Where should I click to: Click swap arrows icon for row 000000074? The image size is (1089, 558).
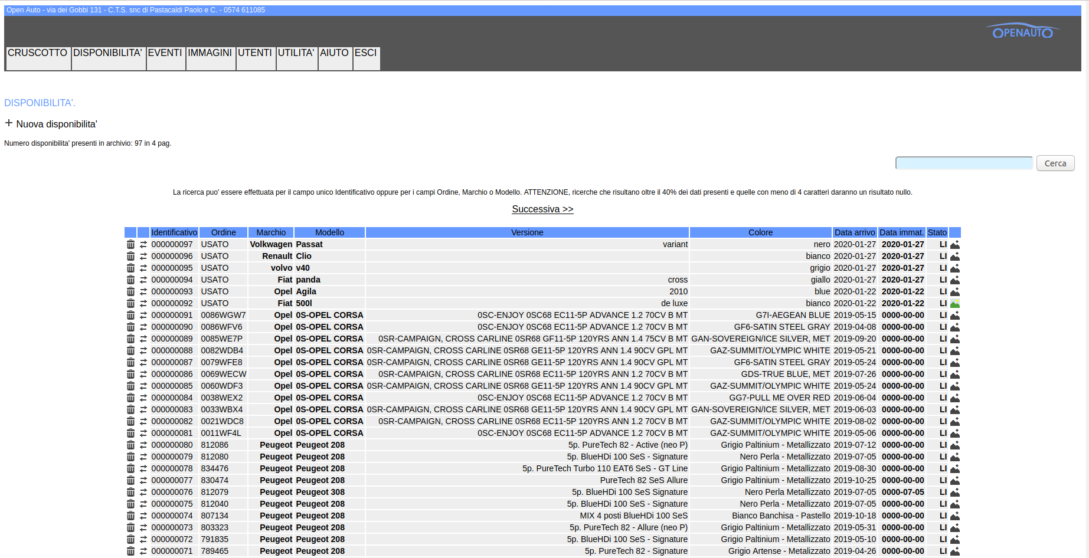pyautogui.click(x=143, y=516)
